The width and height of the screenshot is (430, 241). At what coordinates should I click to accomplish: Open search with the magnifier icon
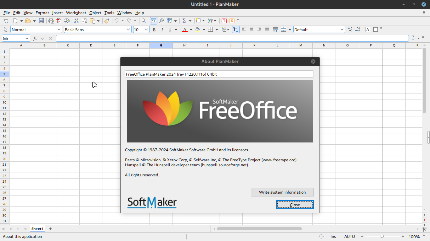[144, 21]
